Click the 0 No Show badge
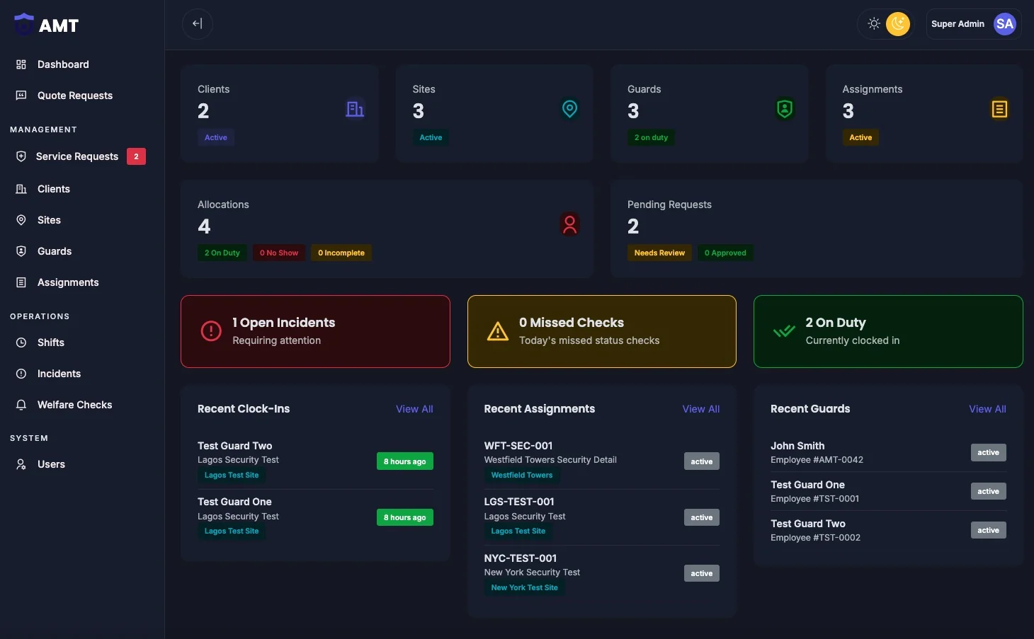The height and width of the screenshot is (639, 1034). tap(279, 253)
